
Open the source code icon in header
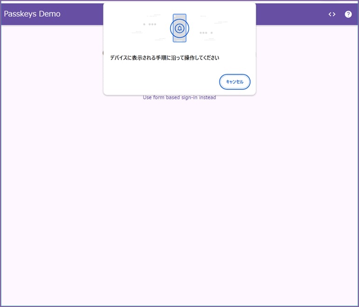click(x=332, y=14)
